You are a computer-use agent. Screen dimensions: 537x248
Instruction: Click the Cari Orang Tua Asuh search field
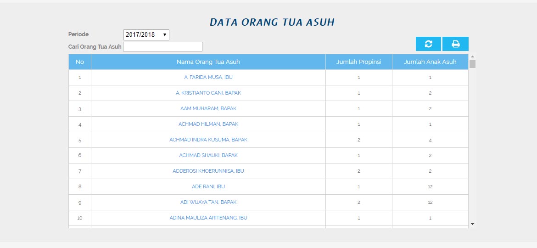[162, 47]
